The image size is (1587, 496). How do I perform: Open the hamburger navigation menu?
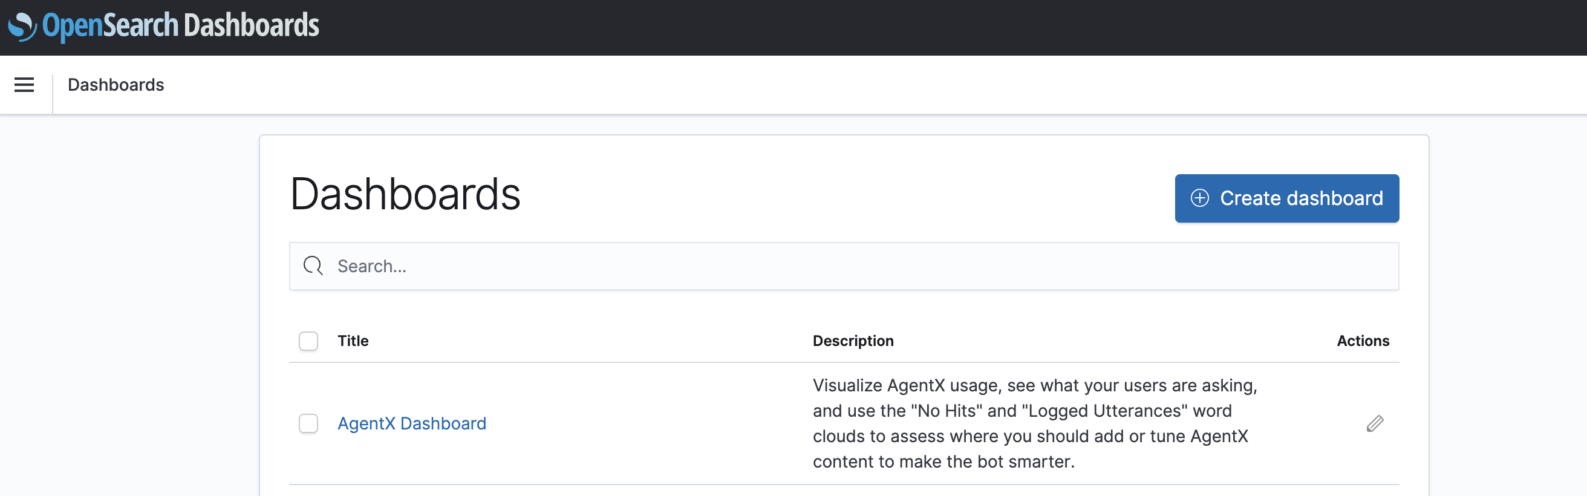click(x=24, y=85)
